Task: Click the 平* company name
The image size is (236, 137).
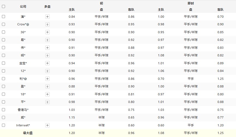Action: [x=23, y=102]
